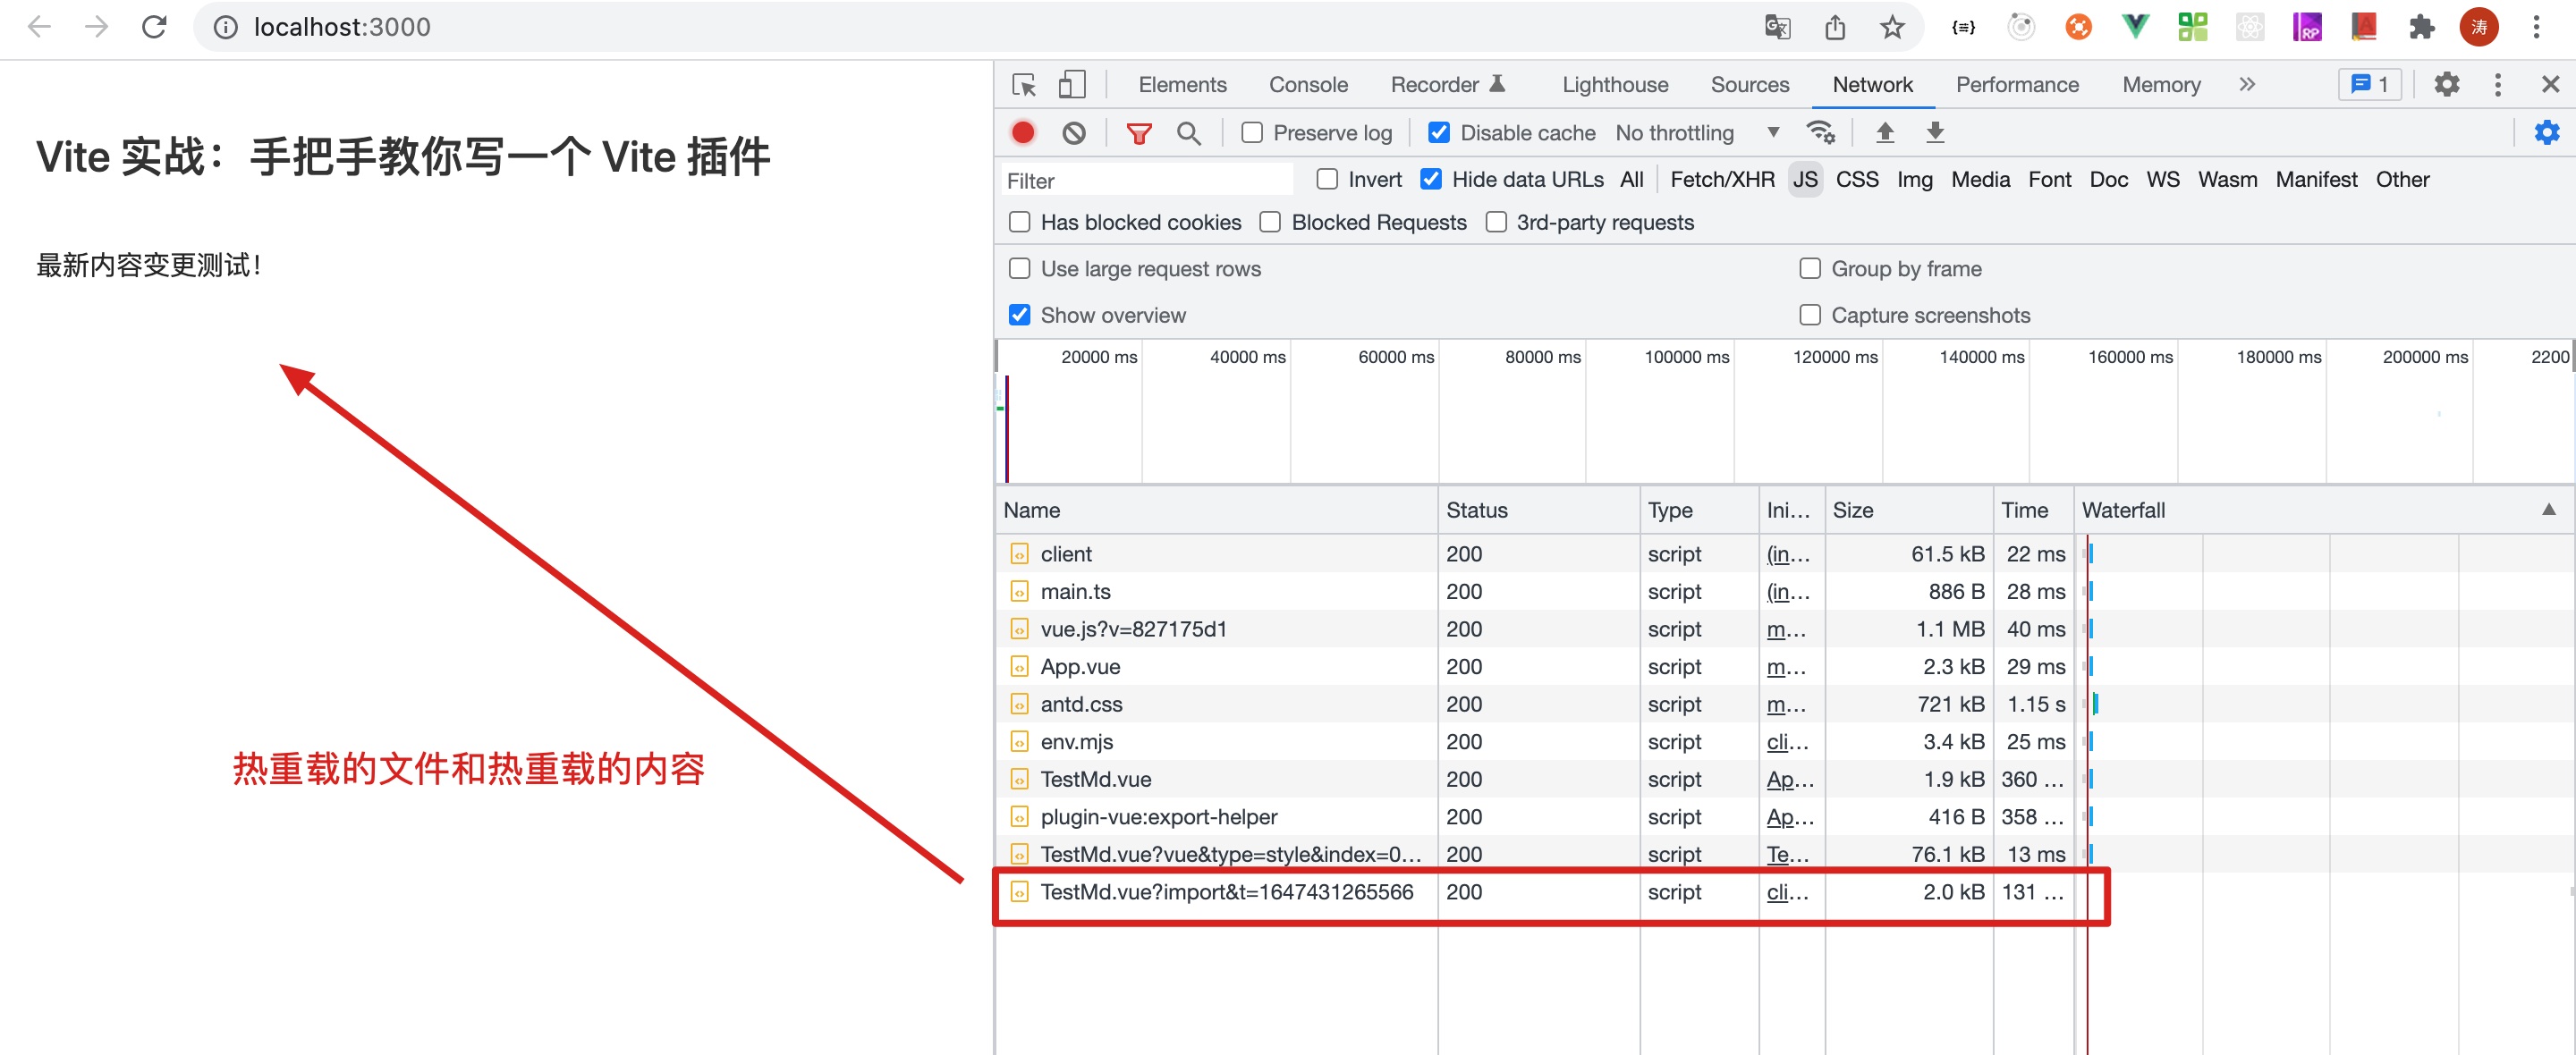Filter requests by Img
The image size is (2576, 1055).
[x=1914, y=180]
